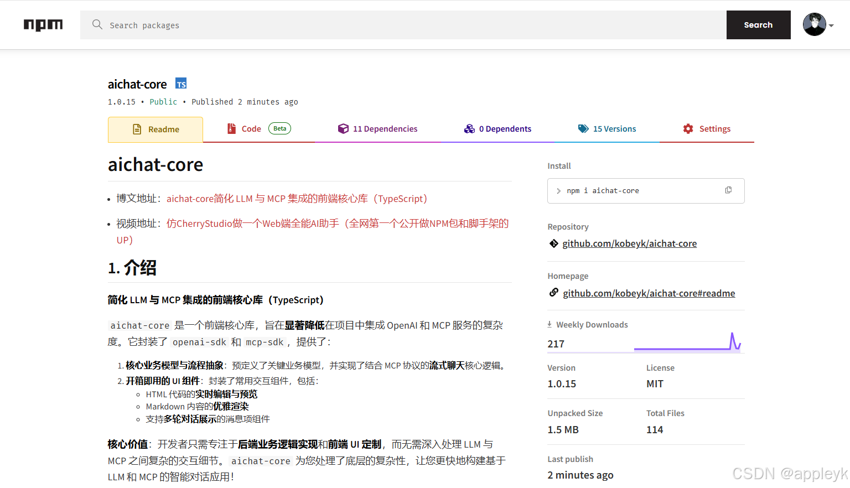Click the TypeScript TS badge icon
Viewport: 850px width, 488px height.
point(181,84)
